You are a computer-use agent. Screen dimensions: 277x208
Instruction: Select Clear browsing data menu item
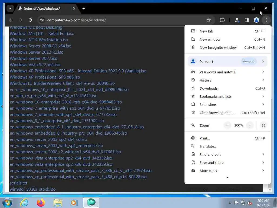(x=227, y=113)
